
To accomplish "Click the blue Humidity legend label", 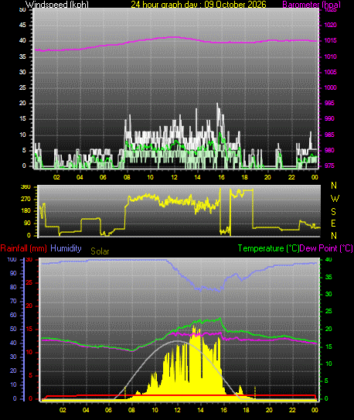I will (x=66, y=248).
